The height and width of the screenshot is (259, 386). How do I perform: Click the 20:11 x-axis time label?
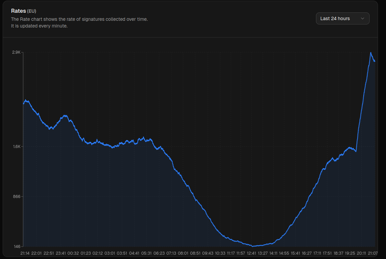[361, 253]
